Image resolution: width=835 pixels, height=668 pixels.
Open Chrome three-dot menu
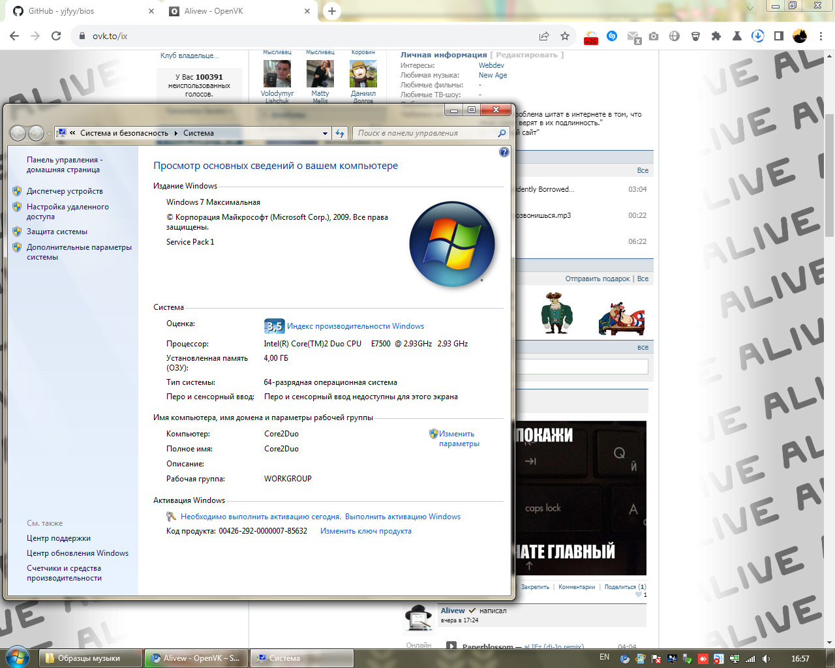(x=821, y=36)
